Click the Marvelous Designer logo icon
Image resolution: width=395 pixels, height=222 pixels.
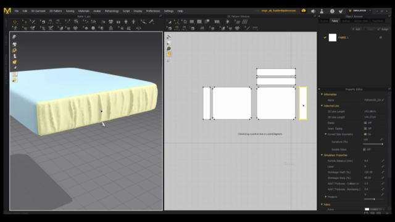pos(7,11)
